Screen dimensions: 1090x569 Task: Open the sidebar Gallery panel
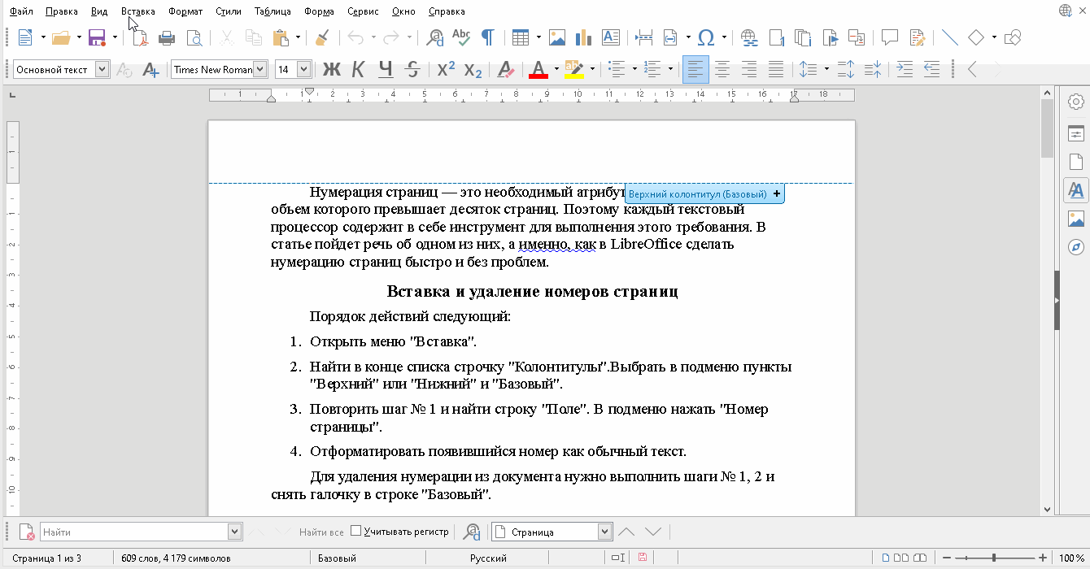point(1076,219)
